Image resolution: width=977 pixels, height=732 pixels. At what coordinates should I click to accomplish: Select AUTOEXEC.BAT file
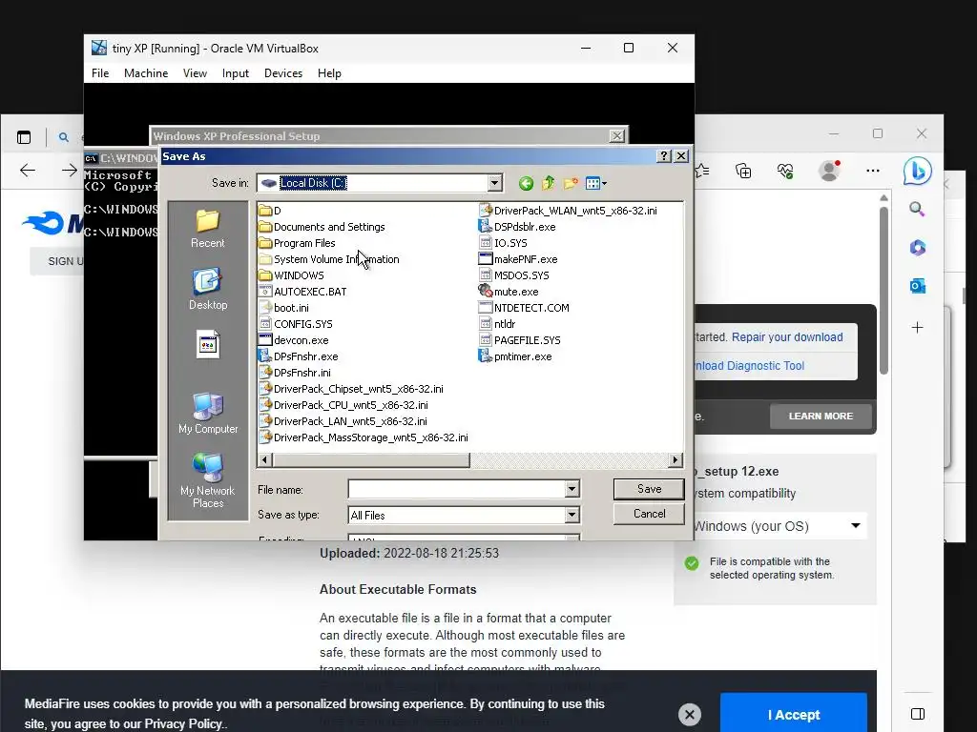click(302, 292)
